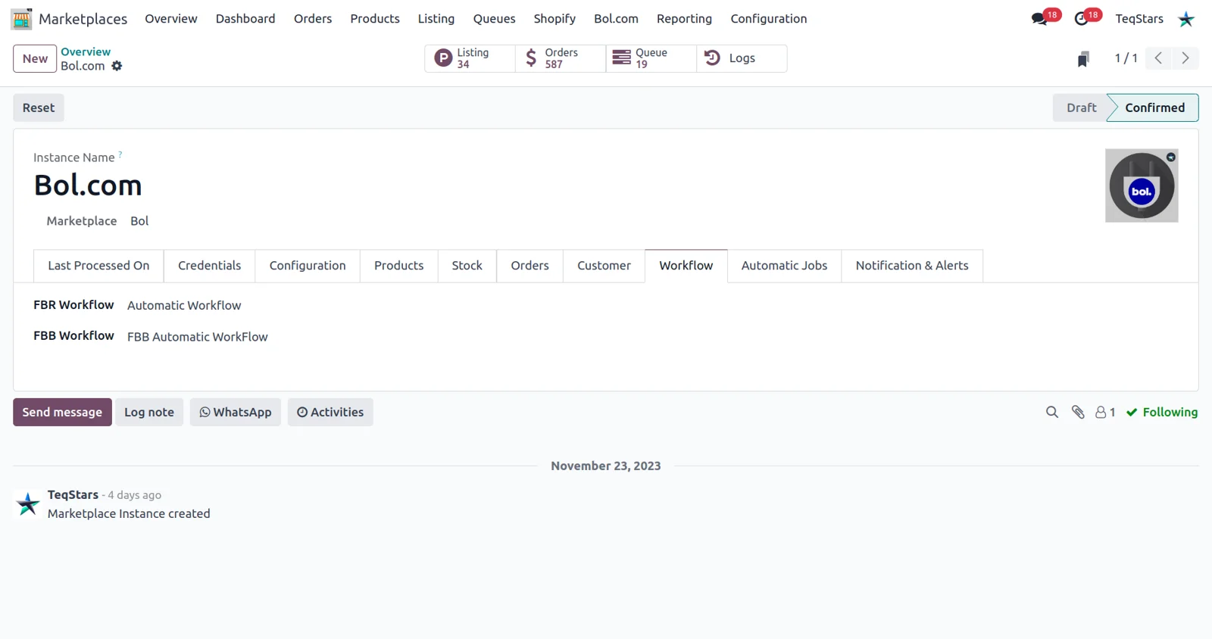Open the Activities button in chatter
Screen dimensions: 1212x639
[x=330, y=413]
